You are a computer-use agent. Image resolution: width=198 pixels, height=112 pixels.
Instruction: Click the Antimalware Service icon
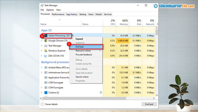(46, 72)
